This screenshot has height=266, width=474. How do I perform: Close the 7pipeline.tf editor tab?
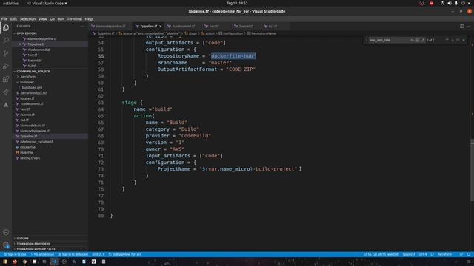click(x=160, y=27)
